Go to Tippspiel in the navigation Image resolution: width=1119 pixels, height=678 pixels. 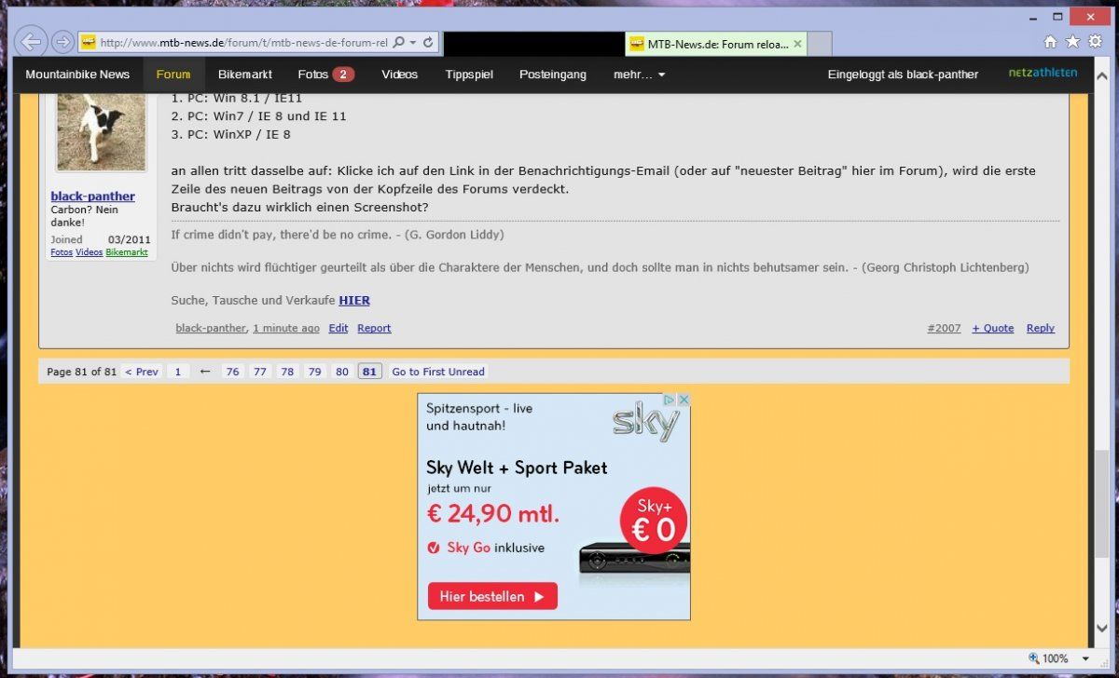point(469,75)
